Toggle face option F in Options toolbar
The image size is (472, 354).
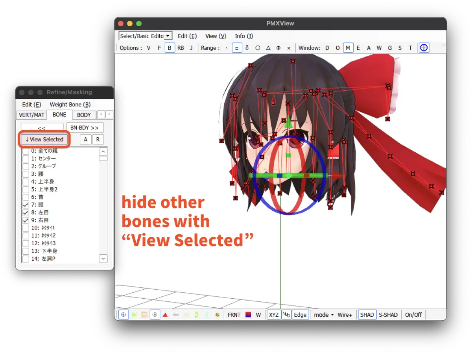point(159,48)
